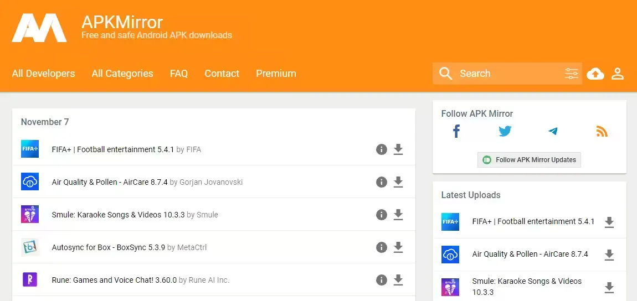Click the FIFA+ thumbnail in Latest Uploads
This screenshot has width=637, height=301.
450,222
